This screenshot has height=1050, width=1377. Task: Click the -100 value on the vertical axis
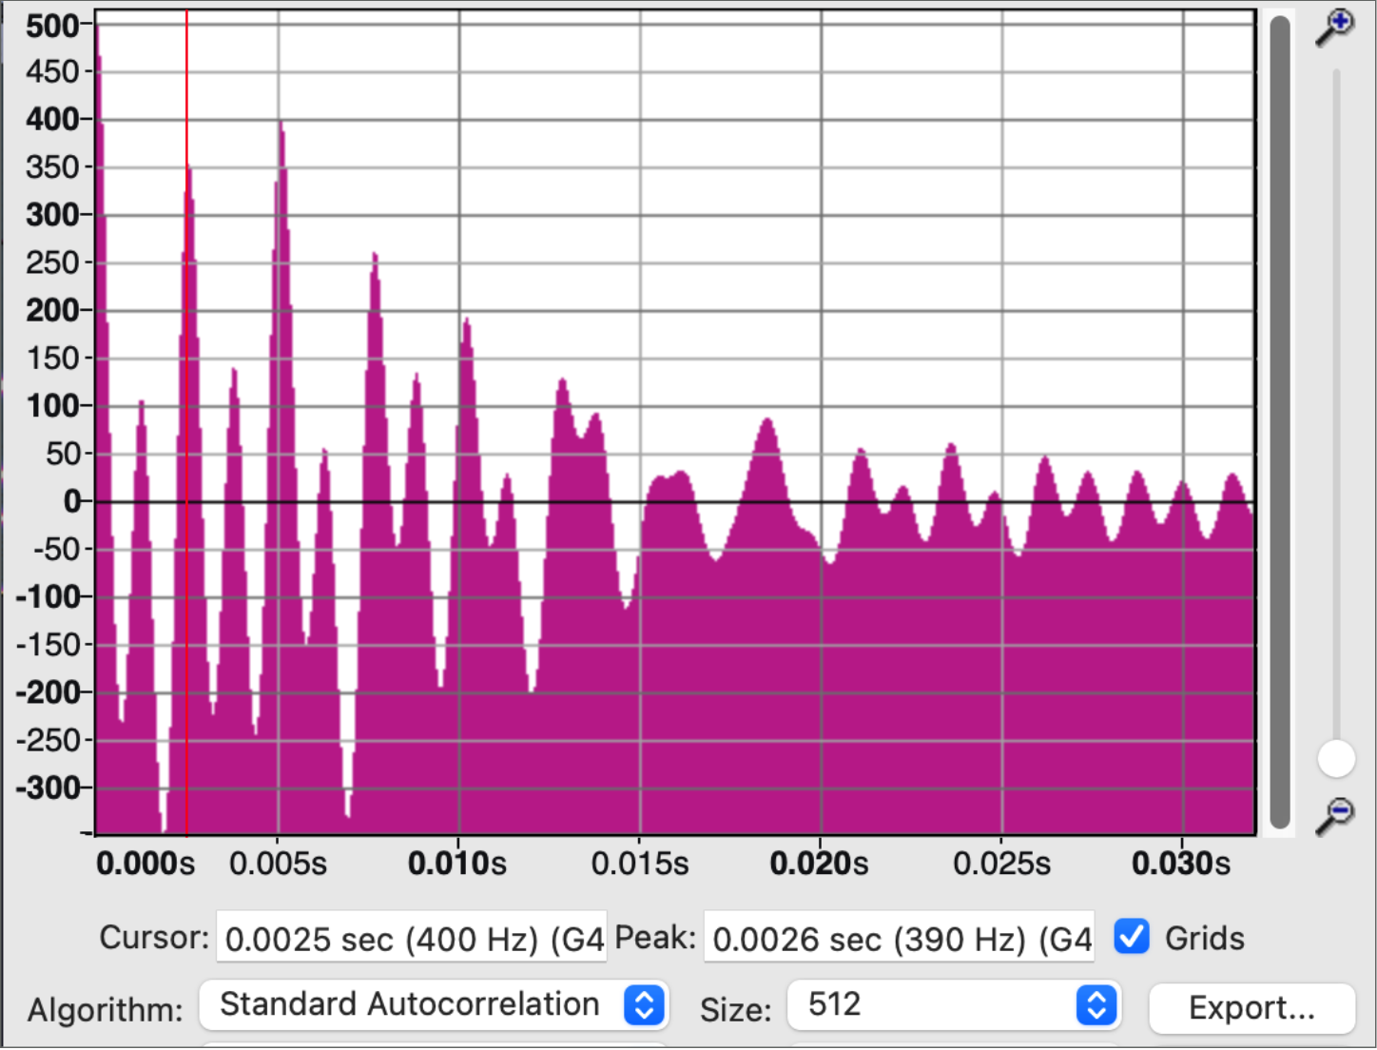(48, 597)
